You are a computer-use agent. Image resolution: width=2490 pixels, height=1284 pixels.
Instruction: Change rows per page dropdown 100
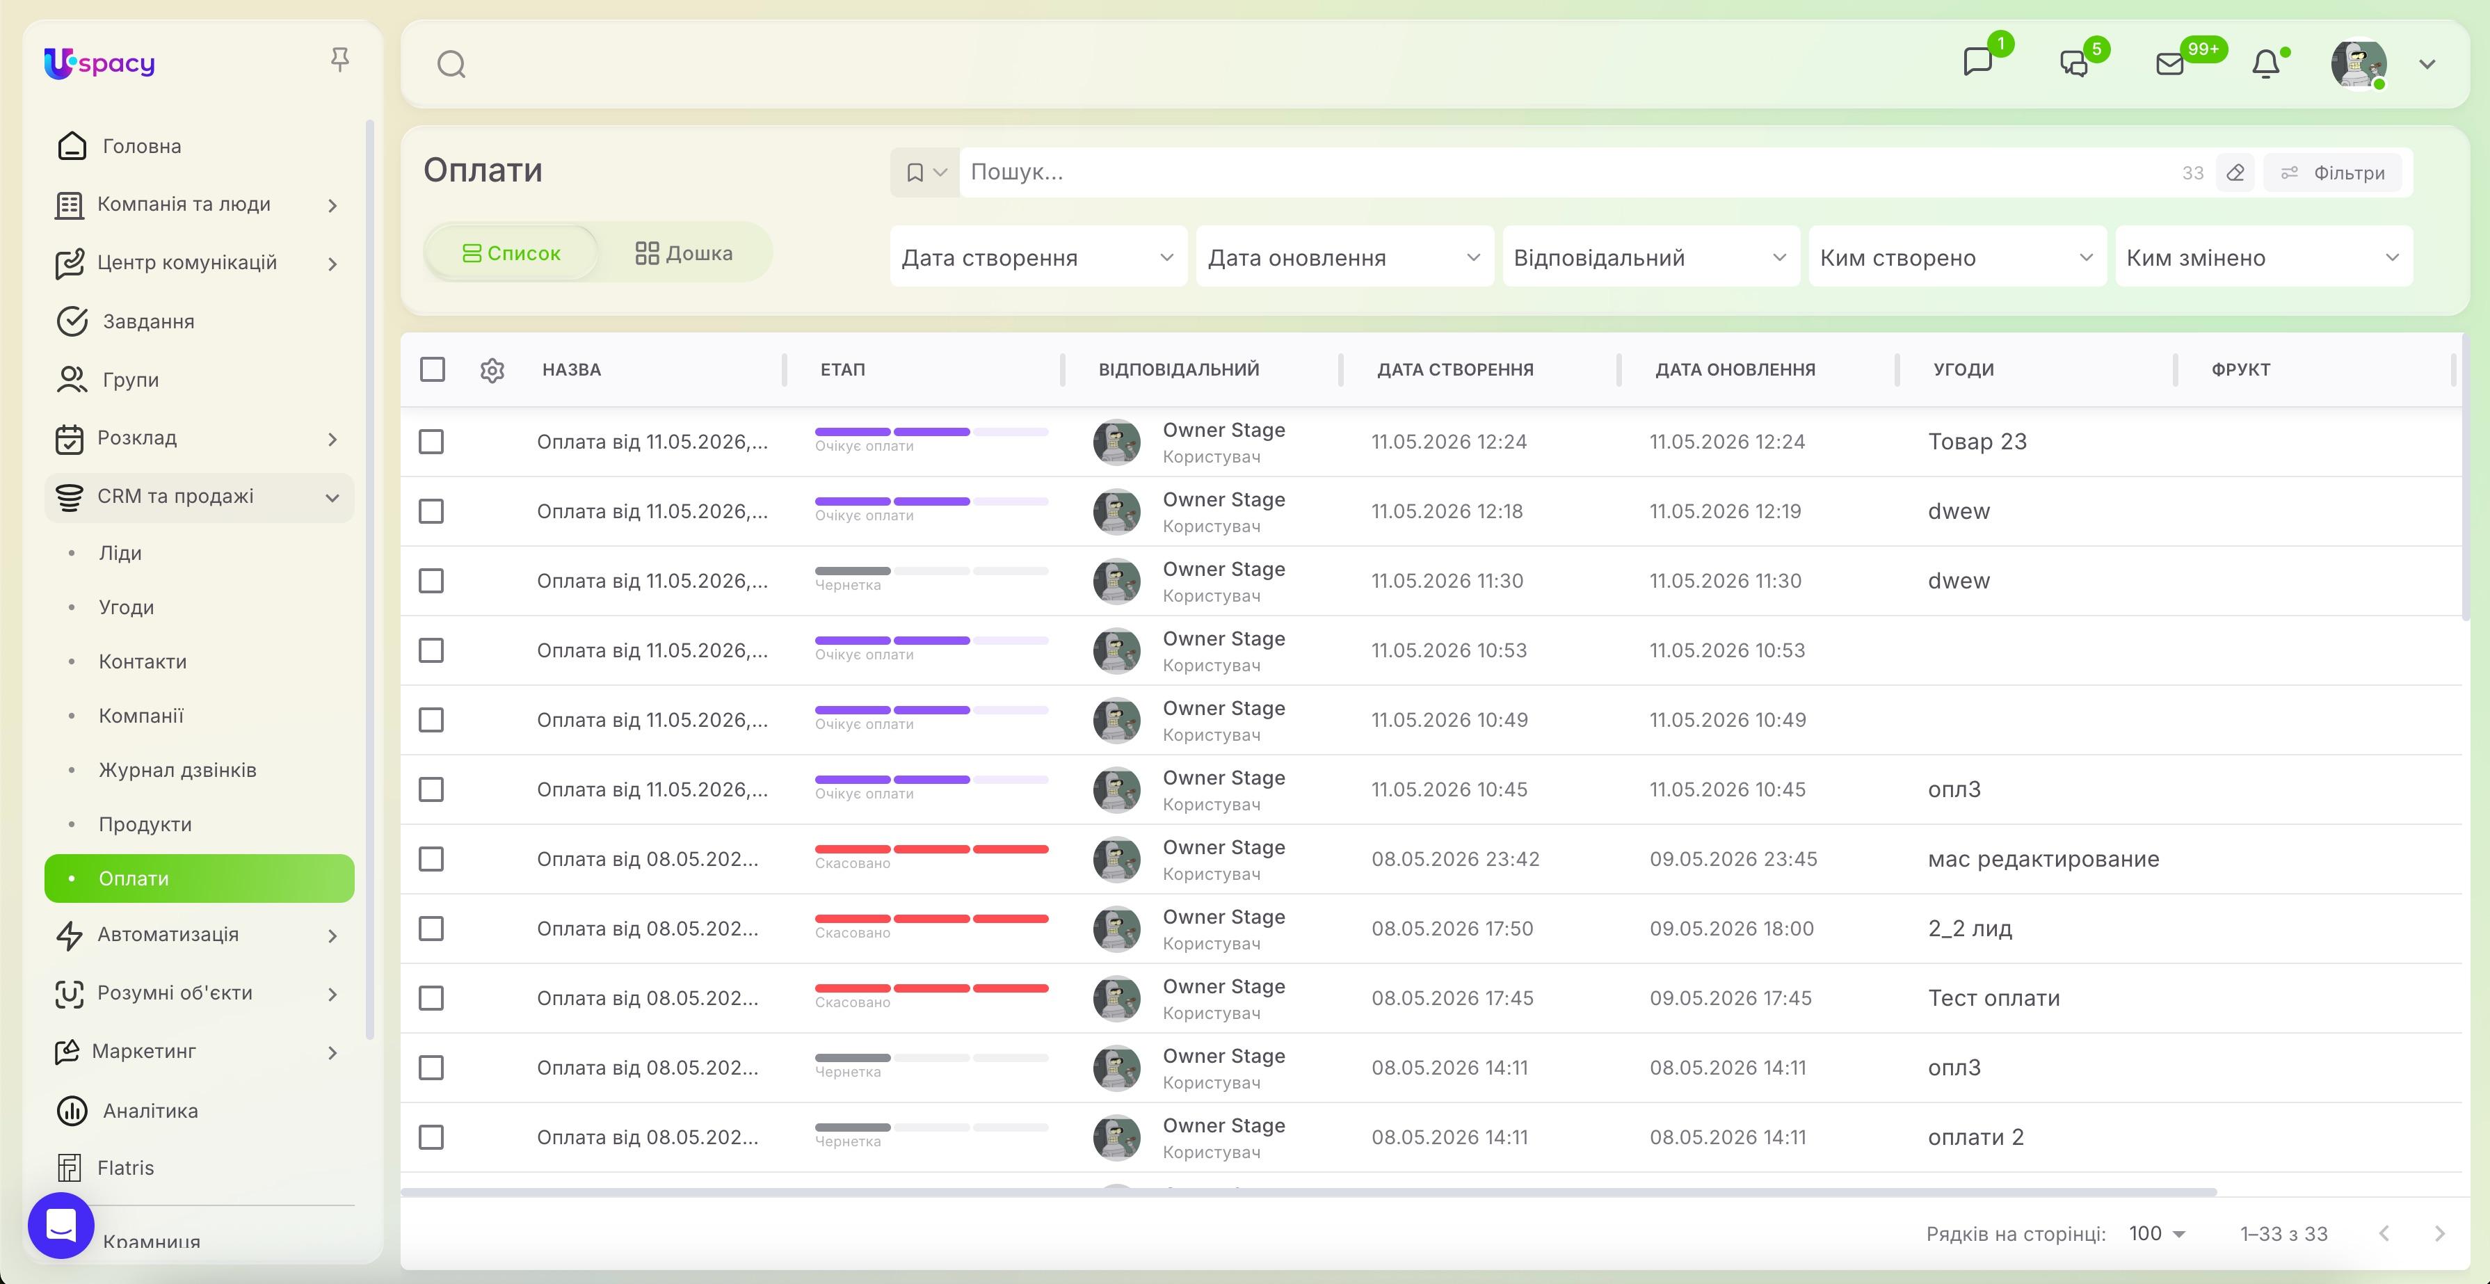tap(2157, 1234)
